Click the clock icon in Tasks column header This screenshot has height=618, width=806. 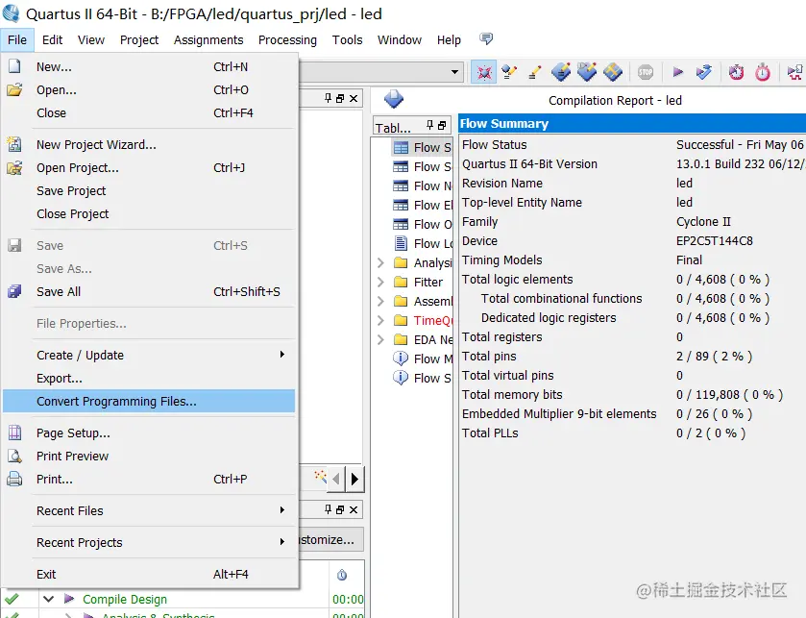(342, 575)
